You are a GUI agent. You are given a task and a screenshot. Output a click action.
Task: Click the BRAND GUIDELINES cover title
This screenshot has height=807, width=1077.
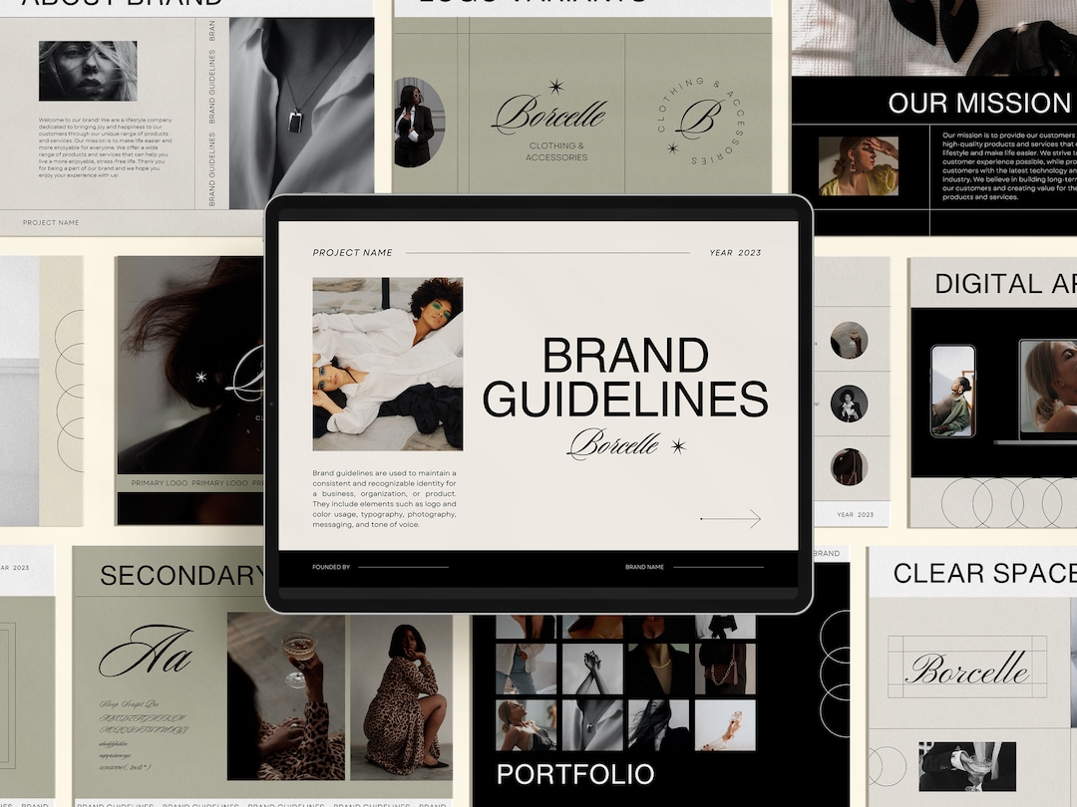(626, 377)
